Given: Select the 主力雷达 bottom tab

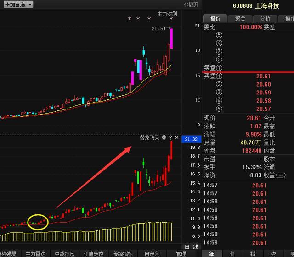Looking at the screenshot, I should click(x=35, y=254).
